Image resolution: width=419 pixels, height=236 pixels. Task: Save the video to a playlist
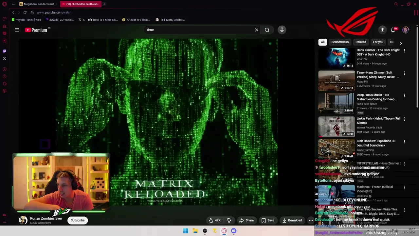267,220
